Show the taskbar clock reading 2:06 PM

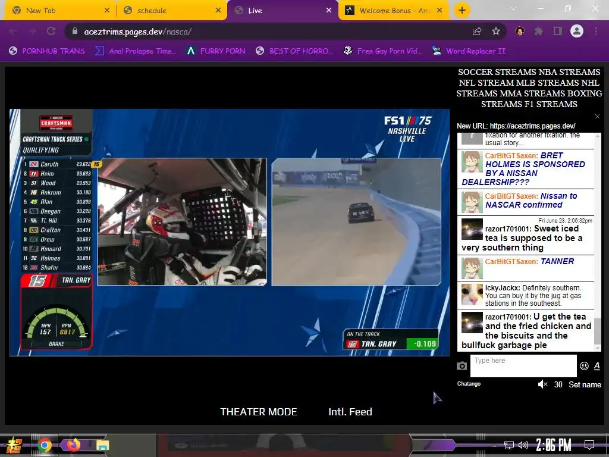click(554, 445)
